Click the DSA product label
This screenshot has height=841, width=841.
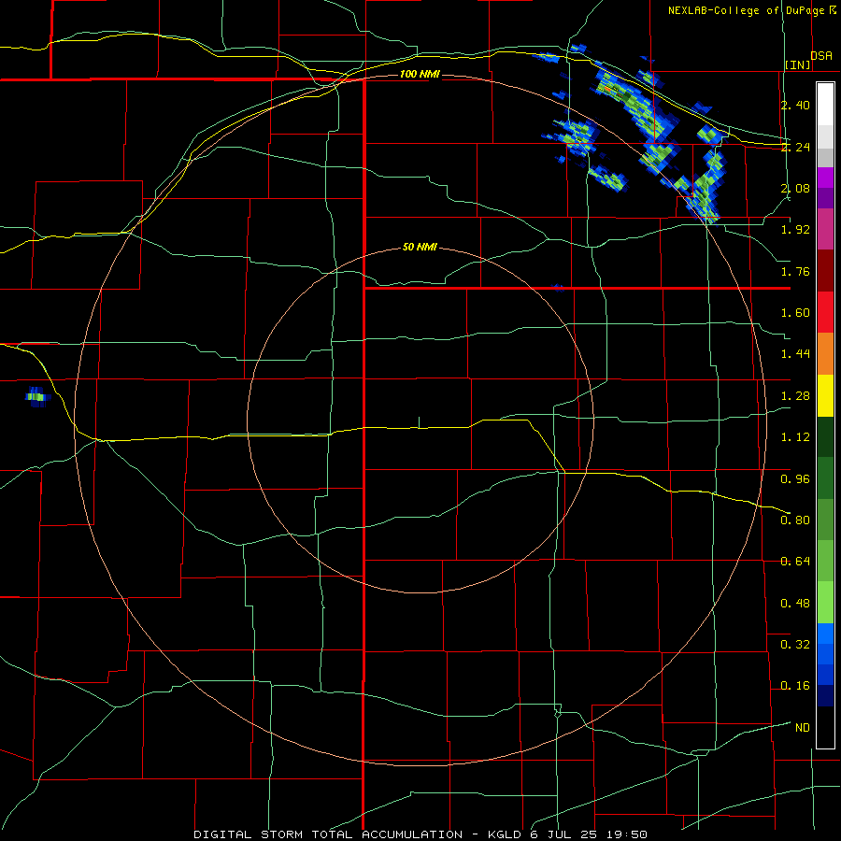[821, 55]
